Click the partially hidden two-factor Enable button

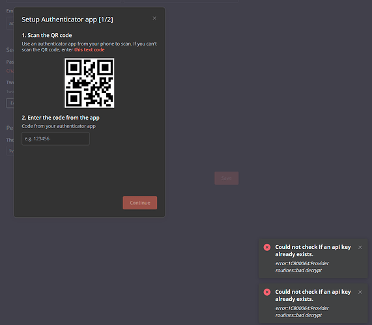10,103
